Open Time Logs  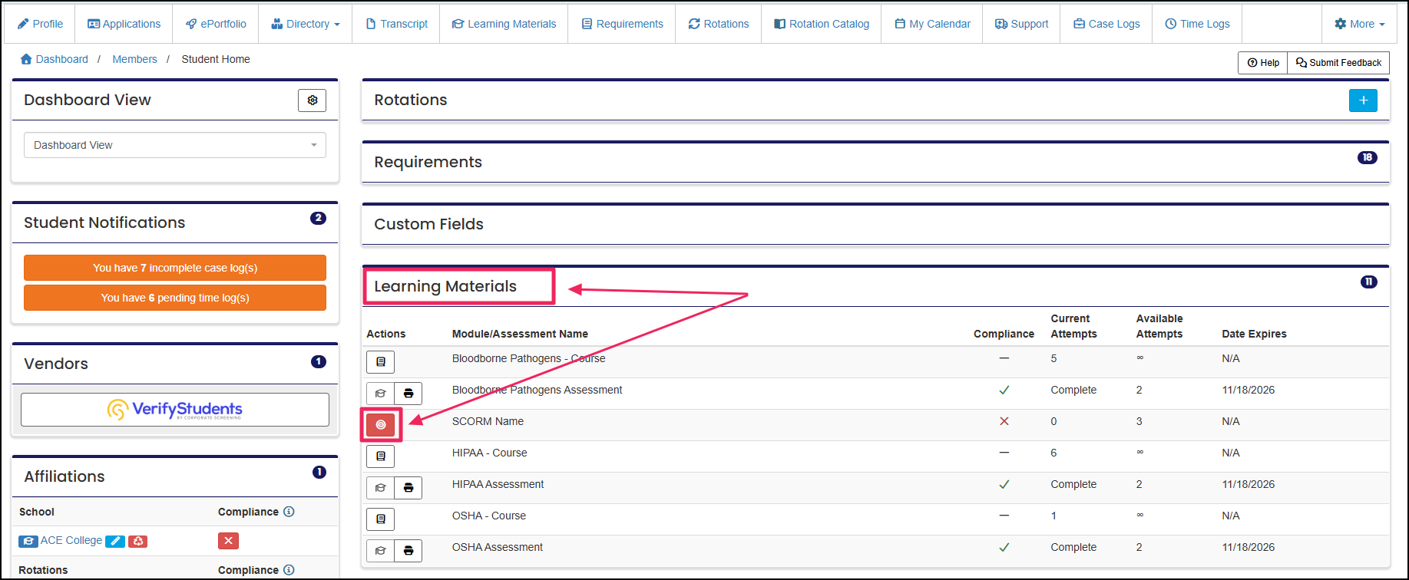(1197, 24)
